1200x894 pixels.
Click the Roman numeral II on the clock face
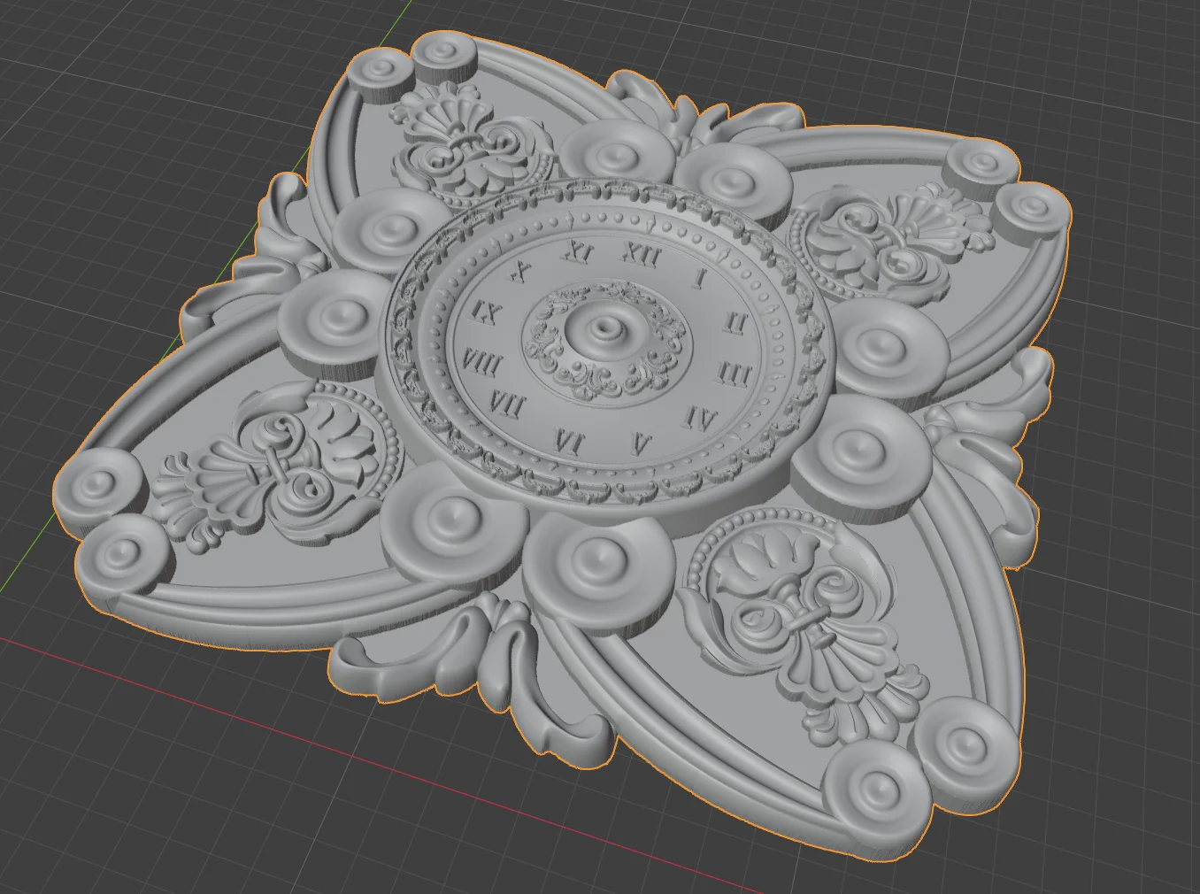[x=736, y=322]
